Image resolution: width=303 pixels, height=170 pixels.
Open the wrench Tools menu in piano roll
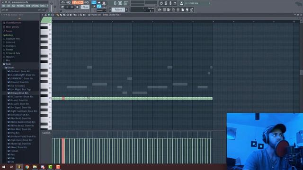pos(46,15)
